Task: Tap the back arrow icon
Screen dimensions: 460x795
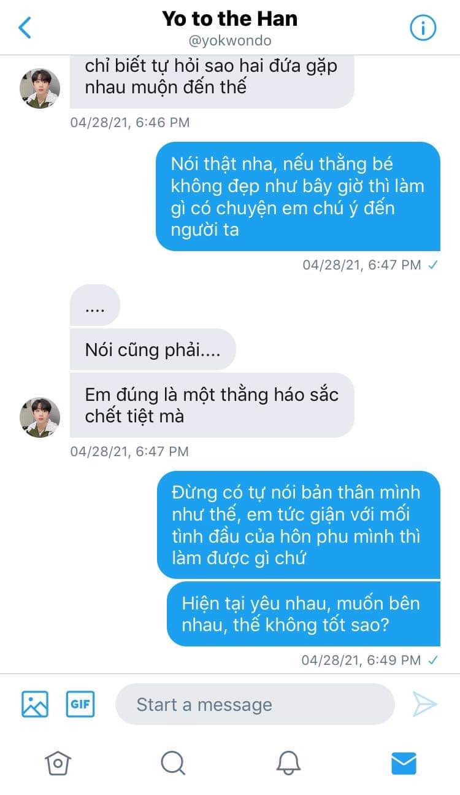Action: coord(25,28)
